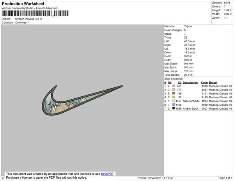Click the Max Jump value 7.3 mm

[x=189, y=71]
